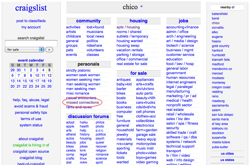The width and height of the screenshot is (249, 165).
Task: Expand the us cities list
Action: coord(227,154)
